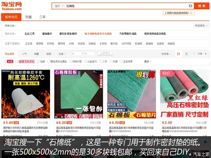Open the 高压石棉密封垫 product image
211x158 pixels.
click(184, 94)
